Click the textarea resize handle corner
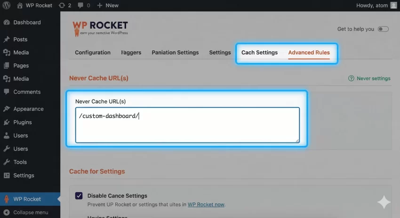This screenshot has width=400, height=218. click(297, 140)
